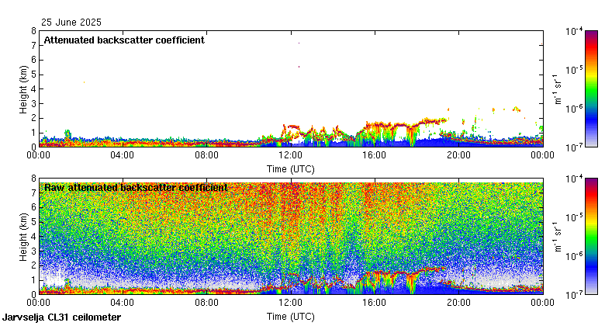Select "Height (km)" axis label of raw backscatter plot
The width and height of the screenshot is (605, 326).
click(23, 237)
